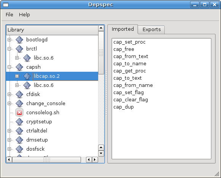Click the vertical scrollbar up arrow at top
221x178 pixels.
[101, 28]
